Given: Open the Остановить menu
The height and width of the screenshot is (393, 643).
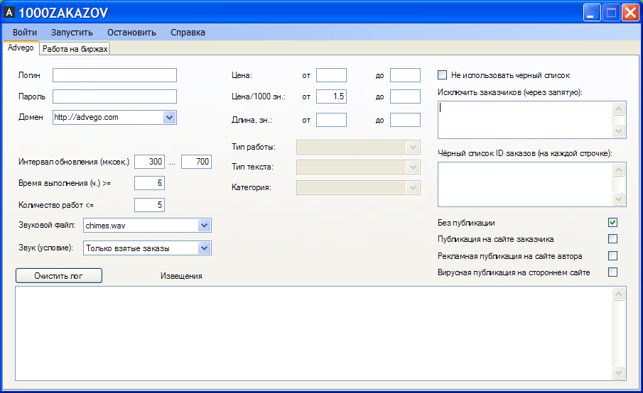Looking at the screenshot, I should tap(131, 33).
